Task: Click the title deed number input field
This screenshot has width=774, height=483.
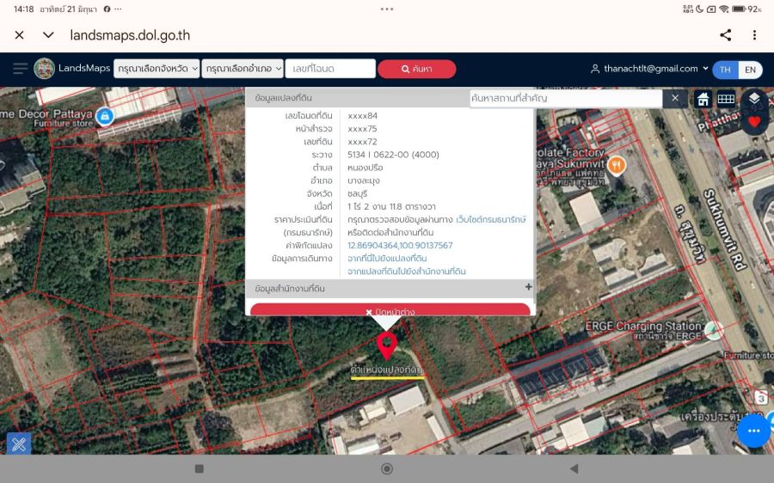Action: (330, 69)
